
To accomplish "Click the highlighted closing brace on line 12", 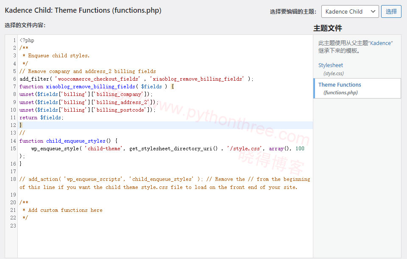I will pyautogui.click(x=21, y=125).
